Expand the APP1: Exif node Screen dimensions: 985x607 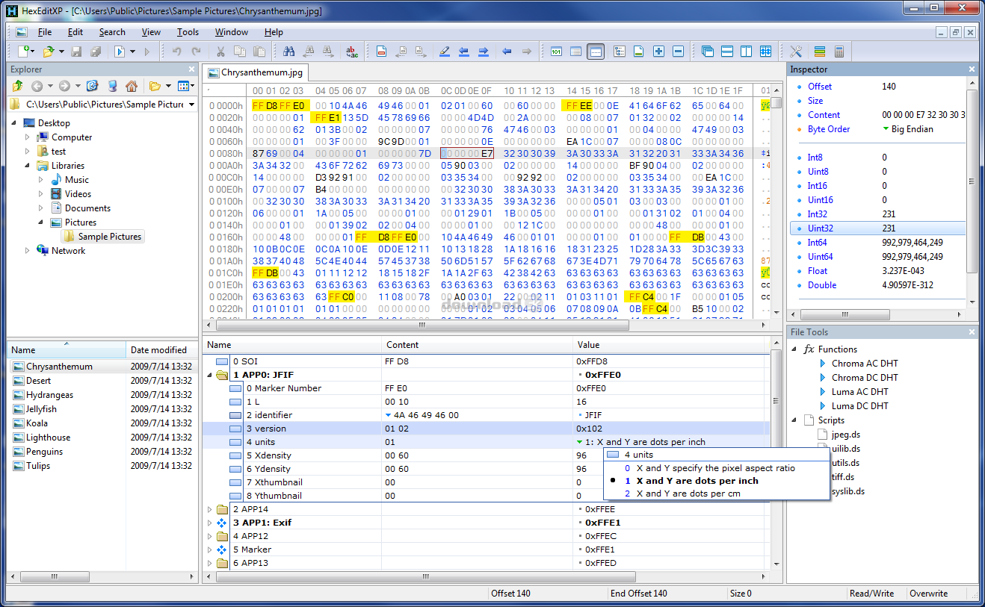tap(210, 523)
